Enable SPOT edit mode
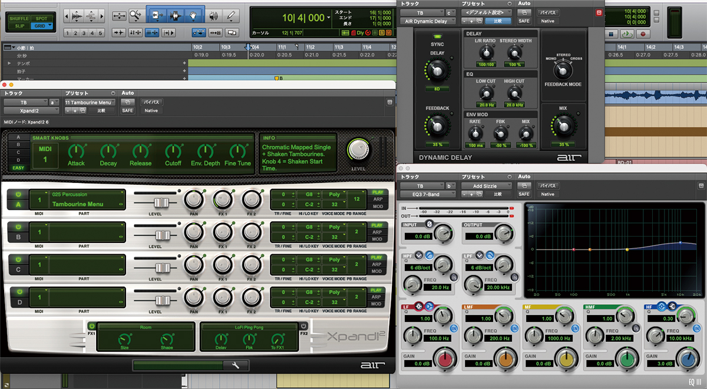 pos(42,18)
